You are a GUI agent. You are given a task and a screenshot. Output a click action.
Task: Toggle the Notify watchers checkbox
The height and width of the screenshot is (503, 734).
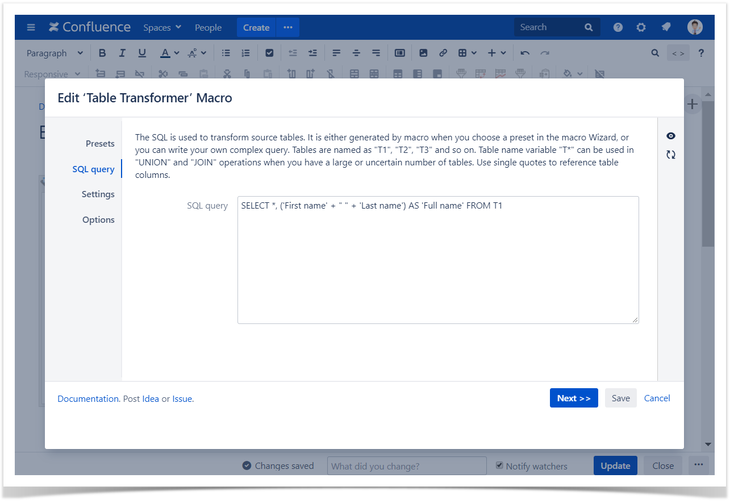(499, 465)
